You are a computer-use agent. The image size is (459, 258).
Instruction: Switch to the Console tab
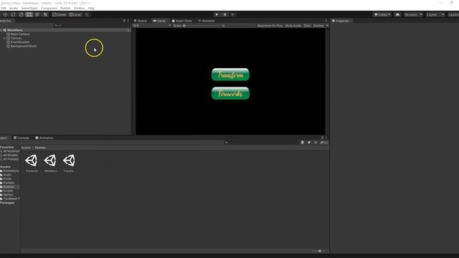(21, 138)
